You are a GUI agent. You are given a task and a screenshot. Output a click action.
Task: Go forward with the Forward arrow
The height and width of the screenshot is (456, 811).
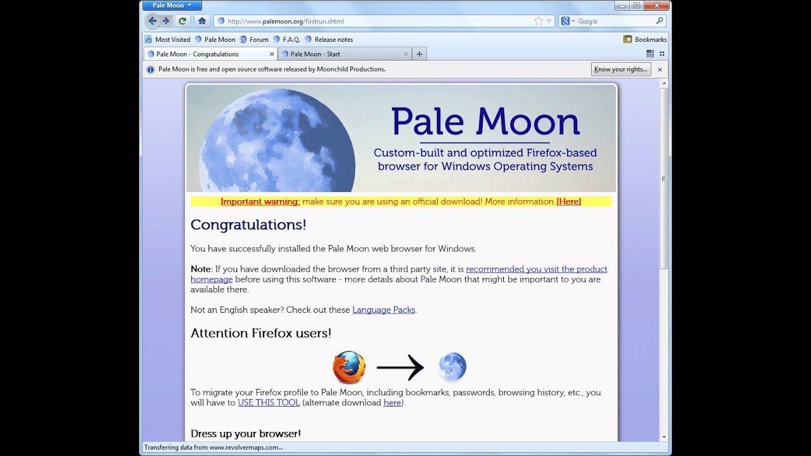tap(166, 21)
